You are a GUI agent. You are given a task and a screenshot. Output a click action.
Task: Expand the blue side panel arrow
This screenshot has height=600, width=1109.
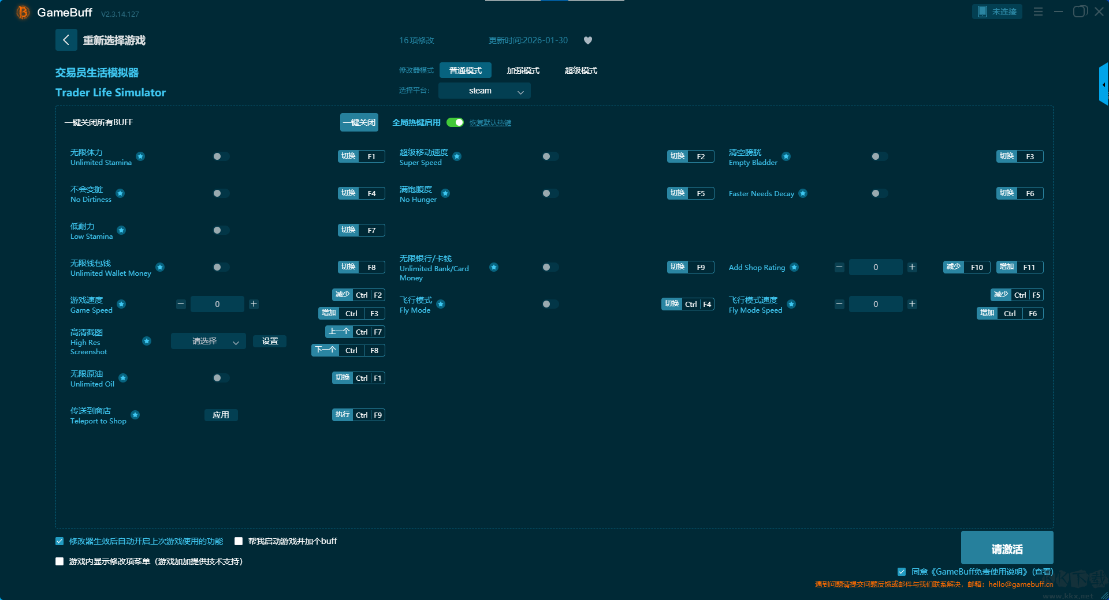point(1103,85)
